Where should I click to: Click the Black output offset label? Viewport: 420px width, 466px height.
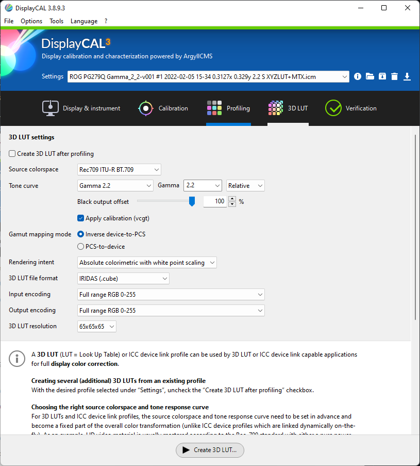[x=103, y=202]
